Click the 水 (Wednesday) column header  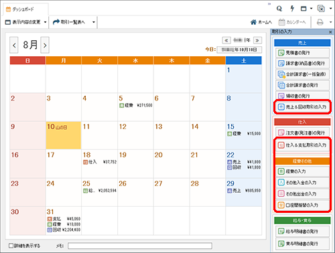(135, 60)
